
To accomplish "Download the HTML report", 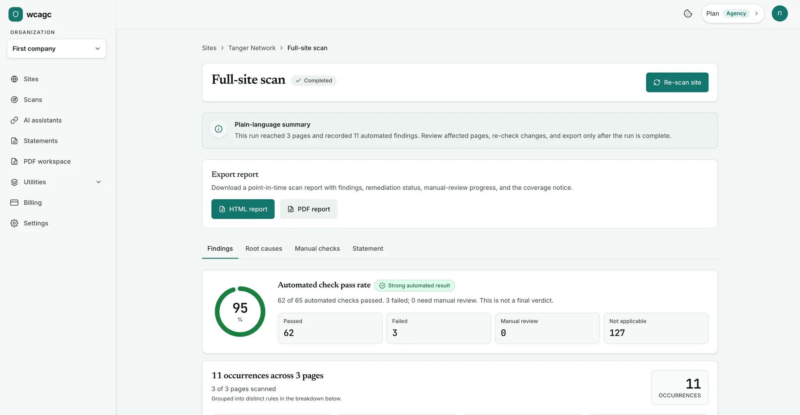I will point(243,209).
